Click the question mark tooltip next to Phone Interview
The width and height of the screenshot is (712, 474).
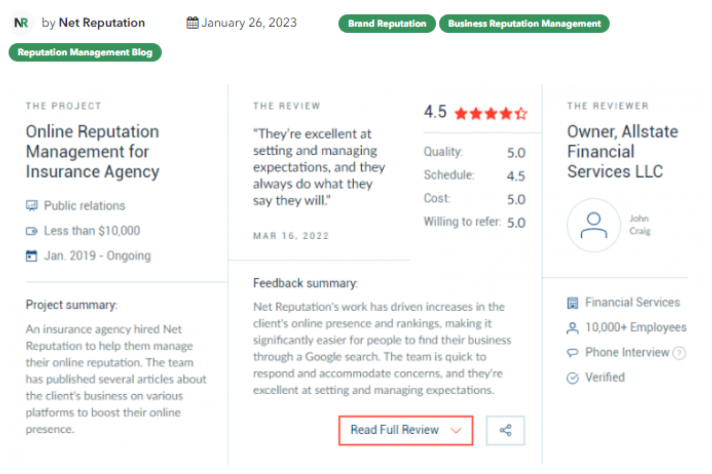point(680,352)
